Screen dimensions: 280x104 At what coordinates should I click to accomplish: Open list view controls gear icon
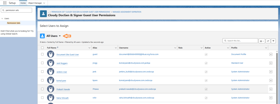tap(262, 41)
